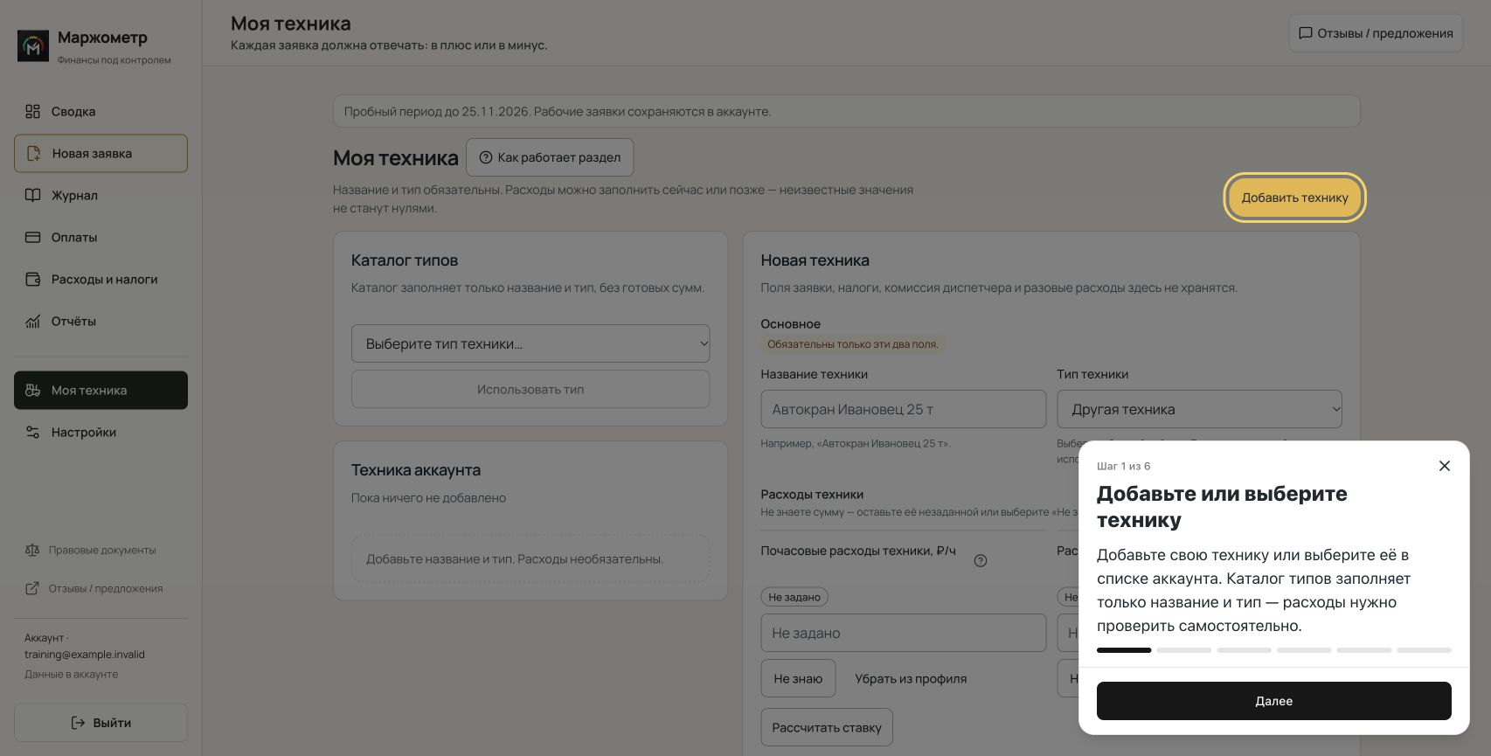Expand the Выберите тип техники dropdown

[531, 343]
